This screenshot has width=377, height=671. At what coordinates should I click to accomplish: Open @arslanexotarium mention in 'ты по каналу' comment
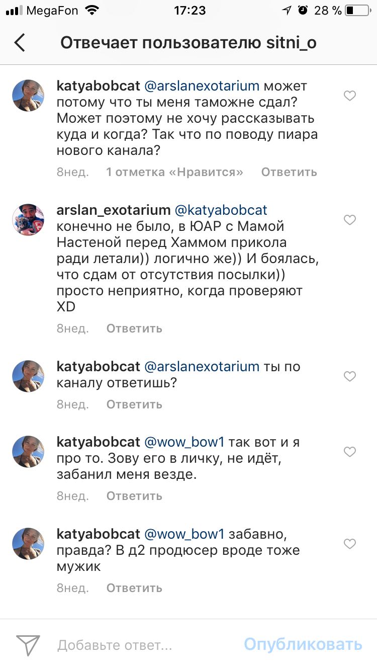202,366
